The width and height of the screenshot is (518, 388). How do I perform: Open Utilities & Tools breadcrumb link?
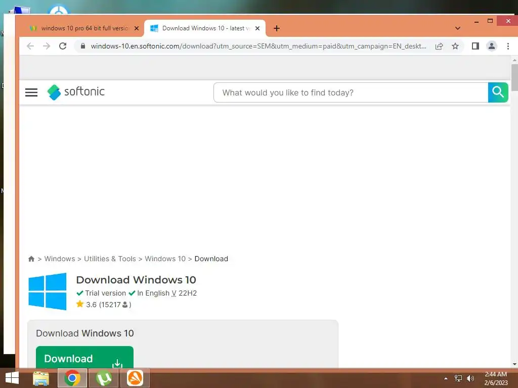click(110, 259)
